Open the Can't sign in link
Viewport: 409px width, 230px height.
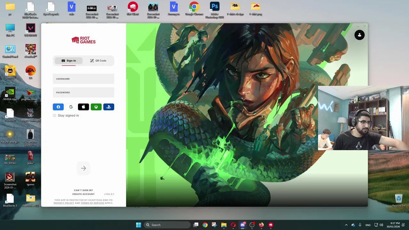[x=83, y=190]
